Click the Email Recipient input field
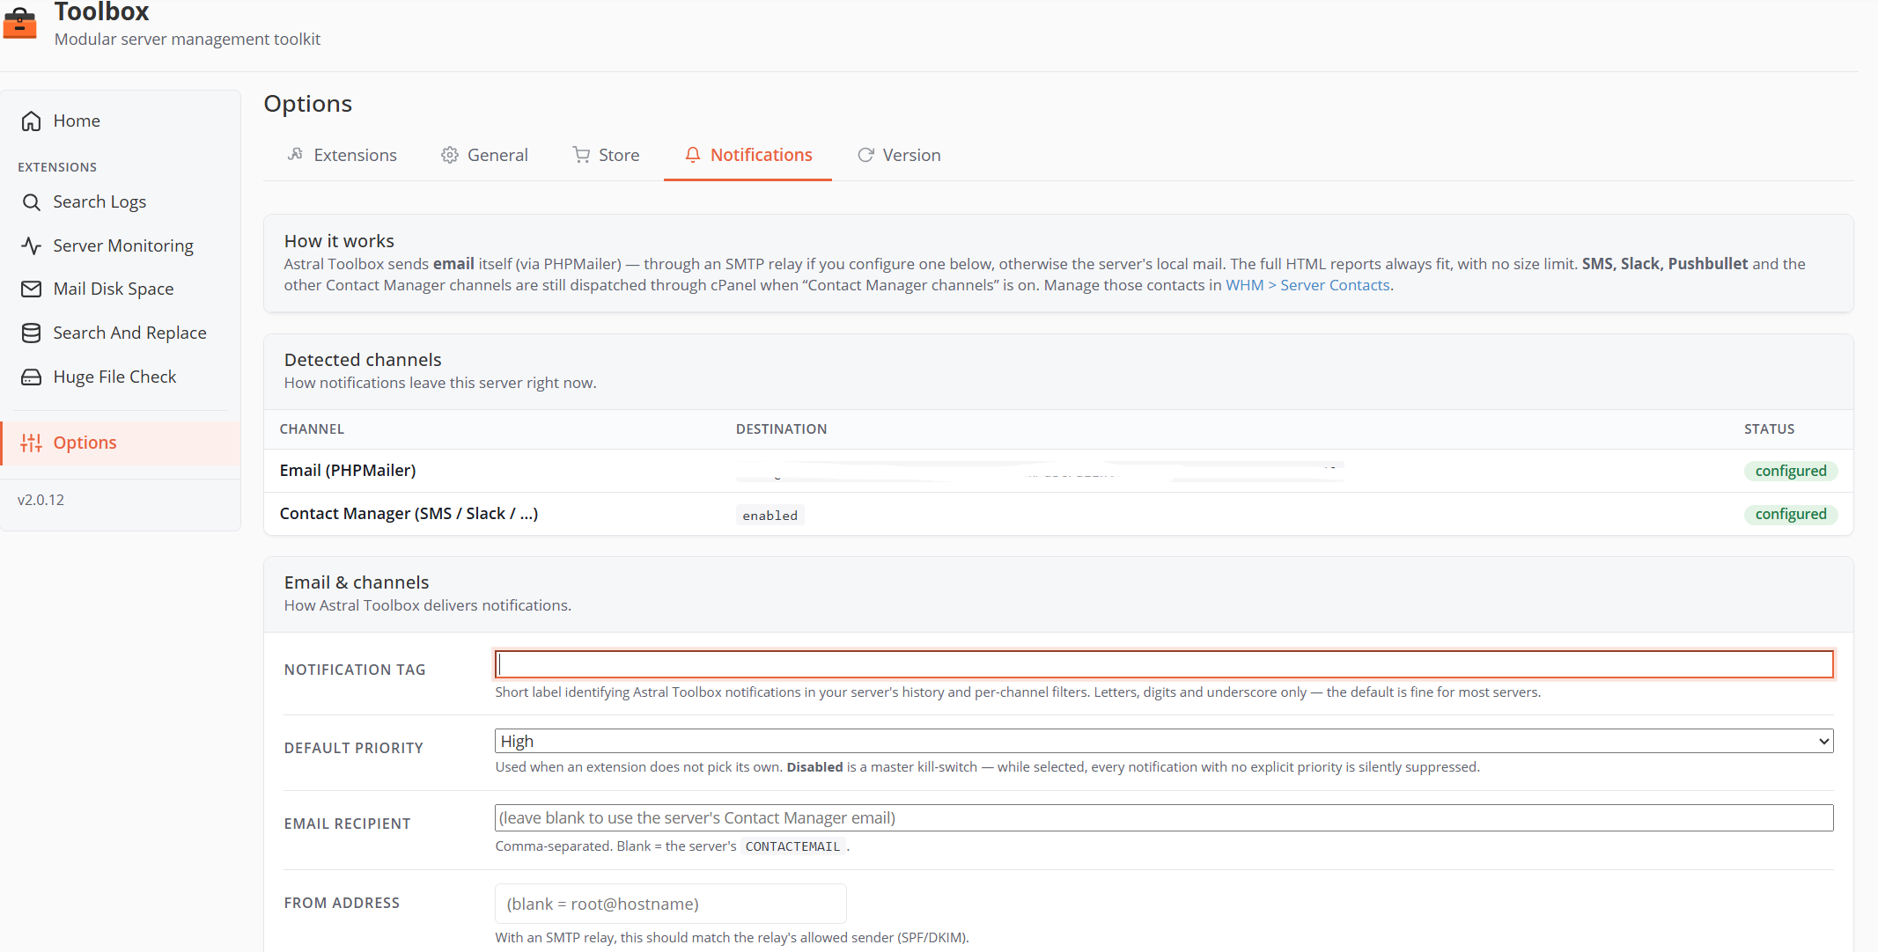The width and height of the screenshot is (1878, 952). (1164, 817)
